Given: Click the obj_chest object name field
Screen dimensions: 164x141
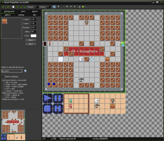Looking at the screenshot, I should 12,71.
